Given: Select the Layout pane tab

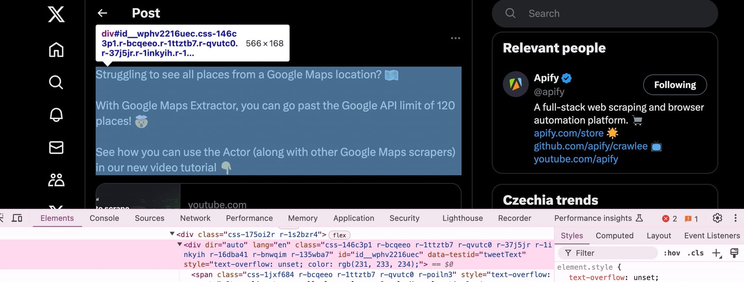Looking at the screenshot, I should point(658,235).
